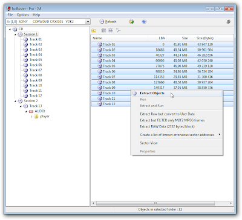Select the Track 01 row in the file list

[162, 44]
